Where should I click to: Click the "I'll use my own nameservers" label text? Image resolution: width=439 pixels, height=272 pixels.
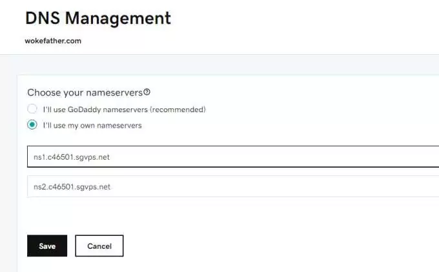(x=92, y=125)
